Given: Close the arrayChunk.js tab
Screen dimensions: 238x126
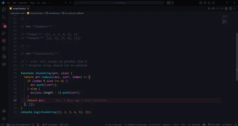Looking at the screenshot, I should (28, 9).
